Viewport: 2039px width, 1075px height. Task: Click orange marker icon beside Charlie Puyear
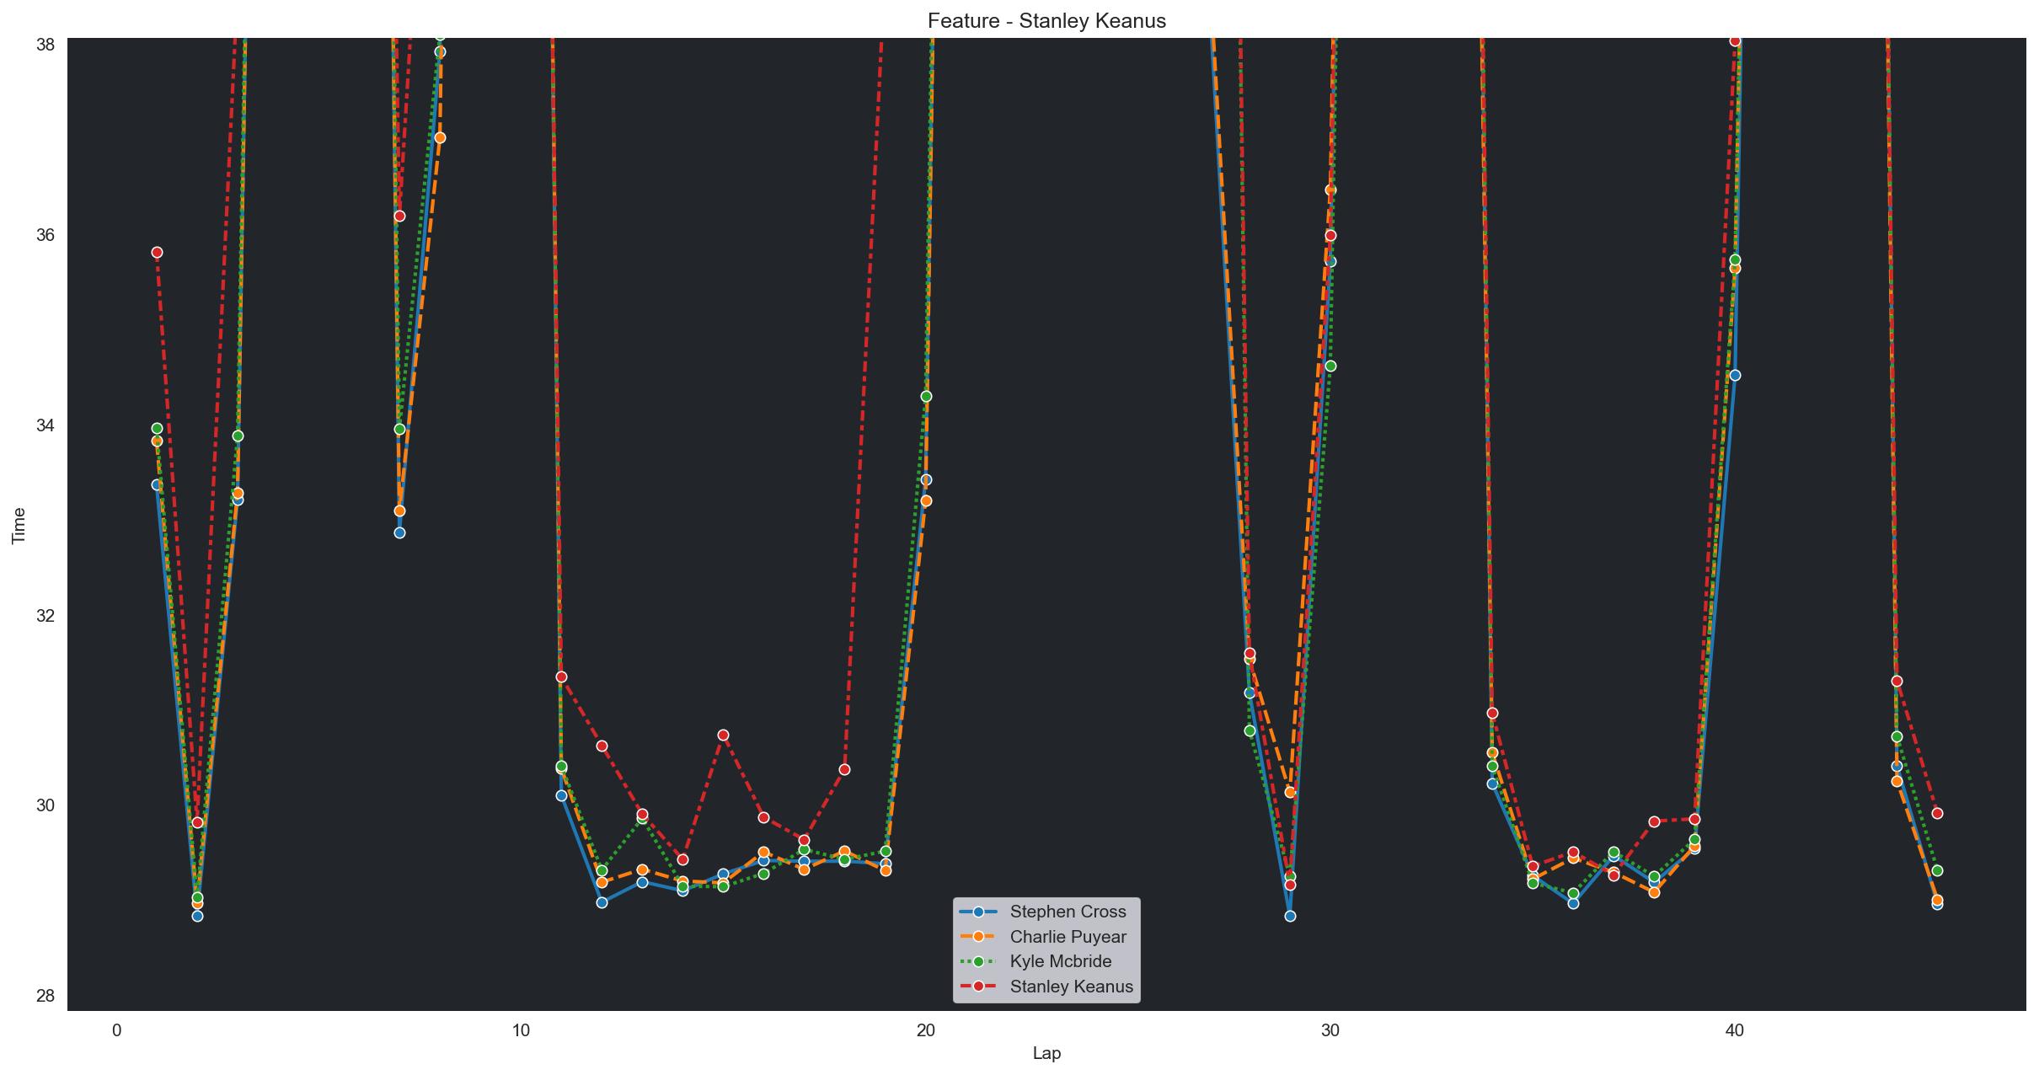(978, 937)
